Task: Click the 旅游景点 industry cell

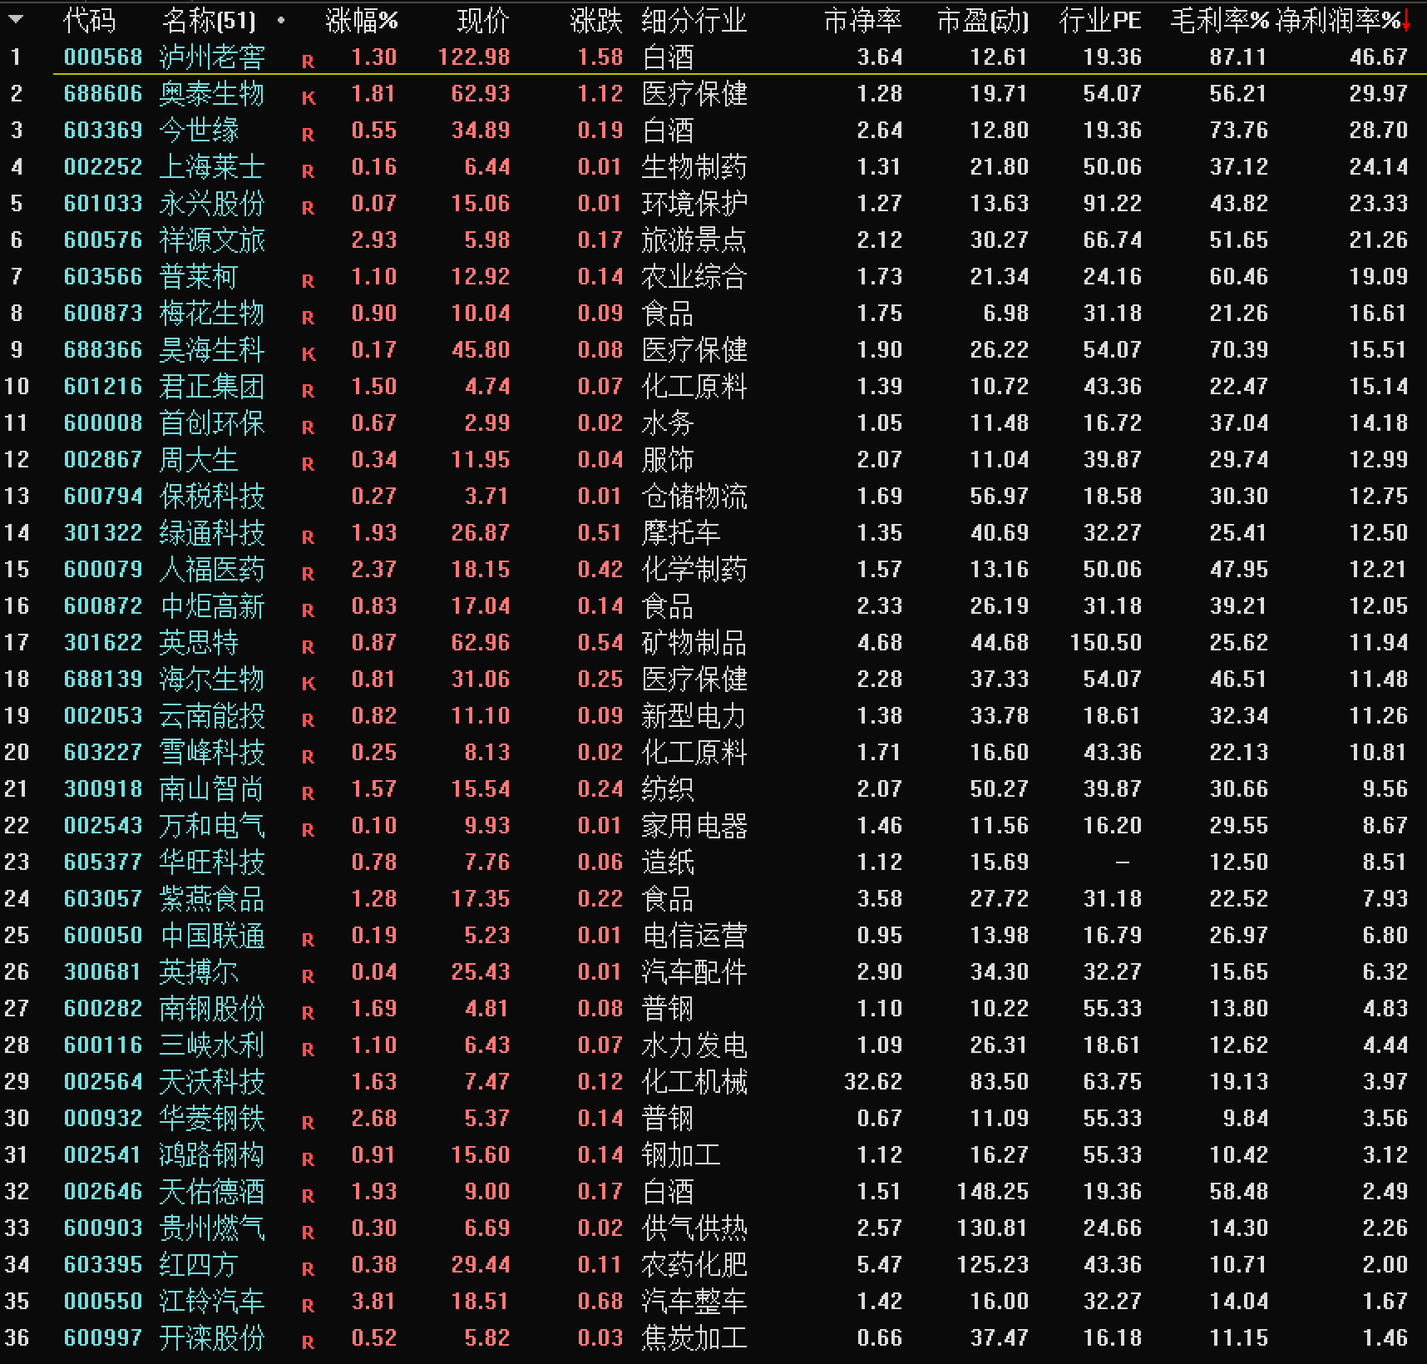Action: pos(694,240)
